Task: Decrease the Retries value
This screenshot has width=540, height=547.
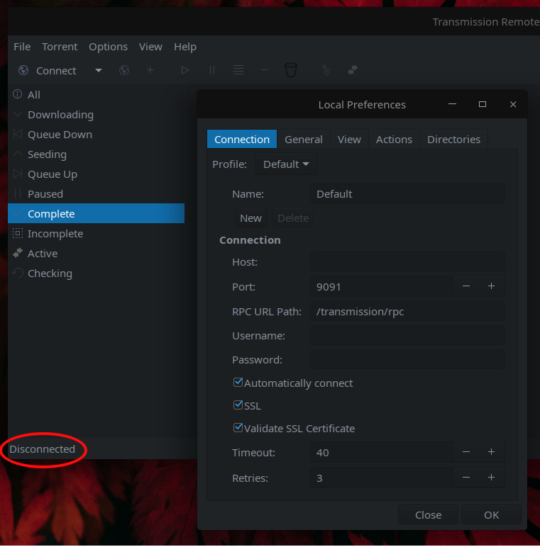Action: (x=466, y=478)
